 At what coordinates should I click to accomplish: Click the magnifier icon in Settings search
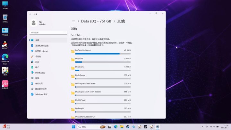click(64, 32)
